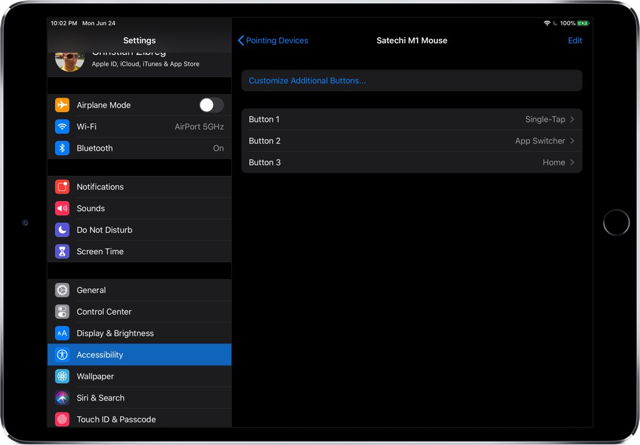Tap the Airplane Mode icon
640x445 pixels.
(62, 105)
